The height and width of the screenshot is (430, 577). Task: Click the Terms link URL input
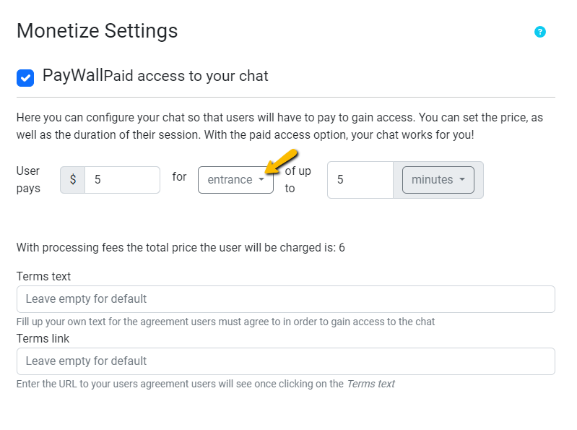(285, 361)
